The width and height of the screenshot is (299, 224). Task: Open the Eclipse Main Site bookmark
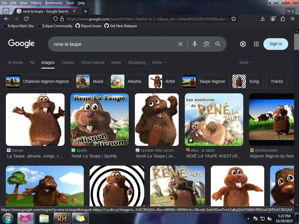click(x=18, y=26)
